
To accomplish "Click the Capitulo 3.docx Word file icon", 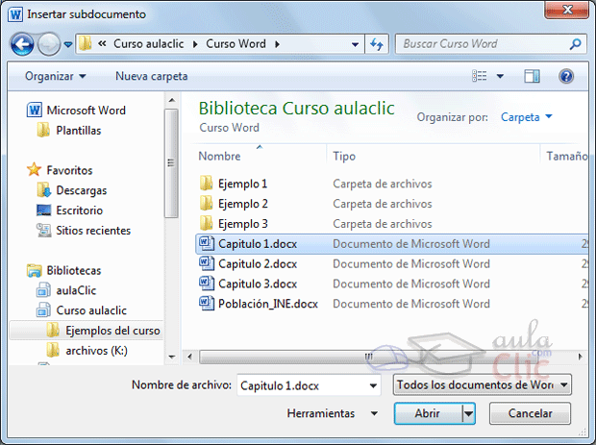I will pyautogui.click(x=207, y=284).
